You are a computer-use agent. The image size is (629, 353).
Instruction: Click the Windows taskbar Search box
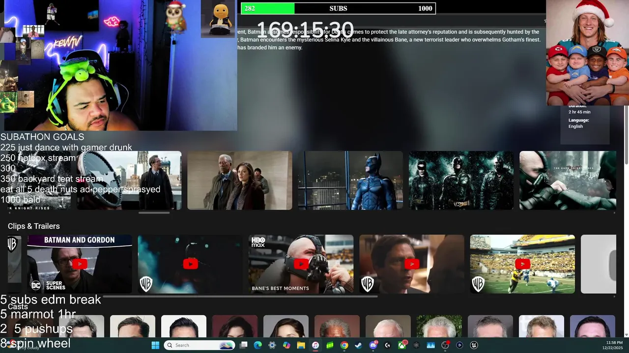(199, 345)
